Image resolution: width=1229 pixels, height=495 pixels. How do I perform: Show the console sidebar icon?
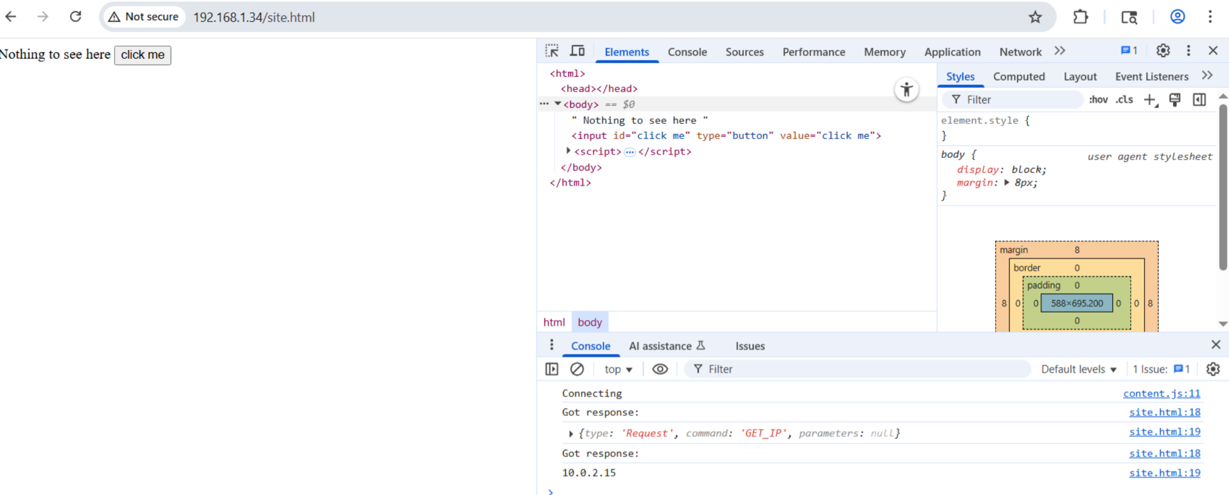coord(551,369)
